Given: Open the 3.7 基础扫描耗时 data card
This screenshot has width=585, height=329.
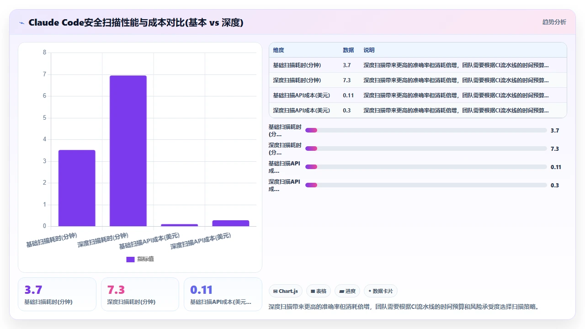Looking at the screenshot, I should pos(57,294).
